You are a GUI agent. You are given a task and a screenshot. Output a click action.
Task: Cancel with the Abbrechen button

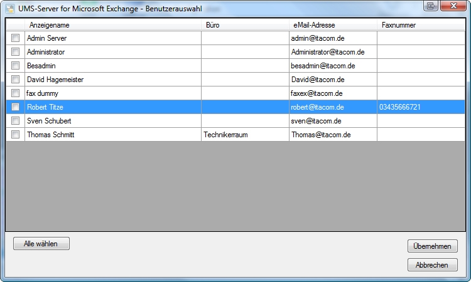[x=433, y=265]
